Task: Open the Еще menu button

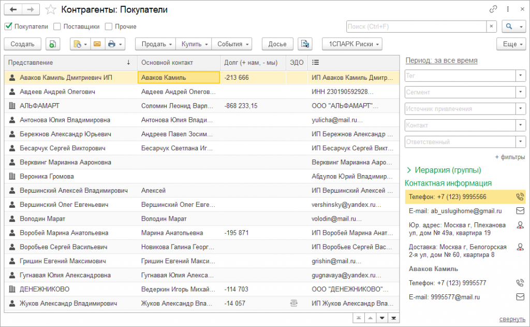Action: 511,44
